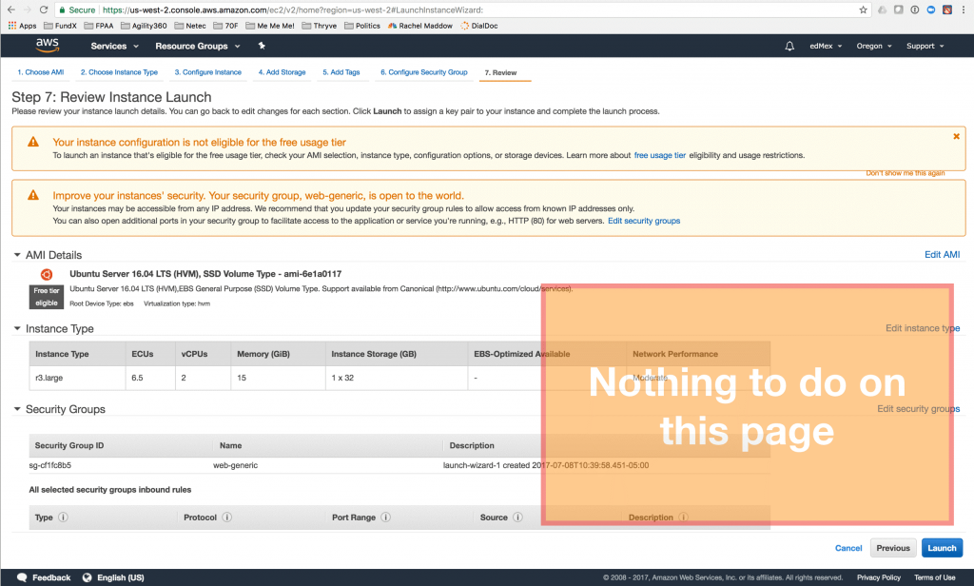Collapse the Security Groups section
This screenshot has width=974, height=586.
point(17,409)
